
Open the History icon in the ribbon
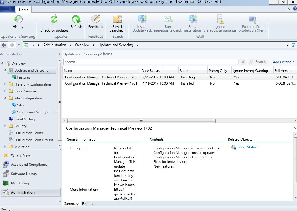[18, 19]
